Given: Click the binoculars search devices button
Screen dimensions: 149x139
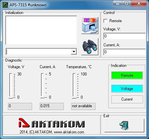Looking at the screenshot, I should [x=90, y=47].
